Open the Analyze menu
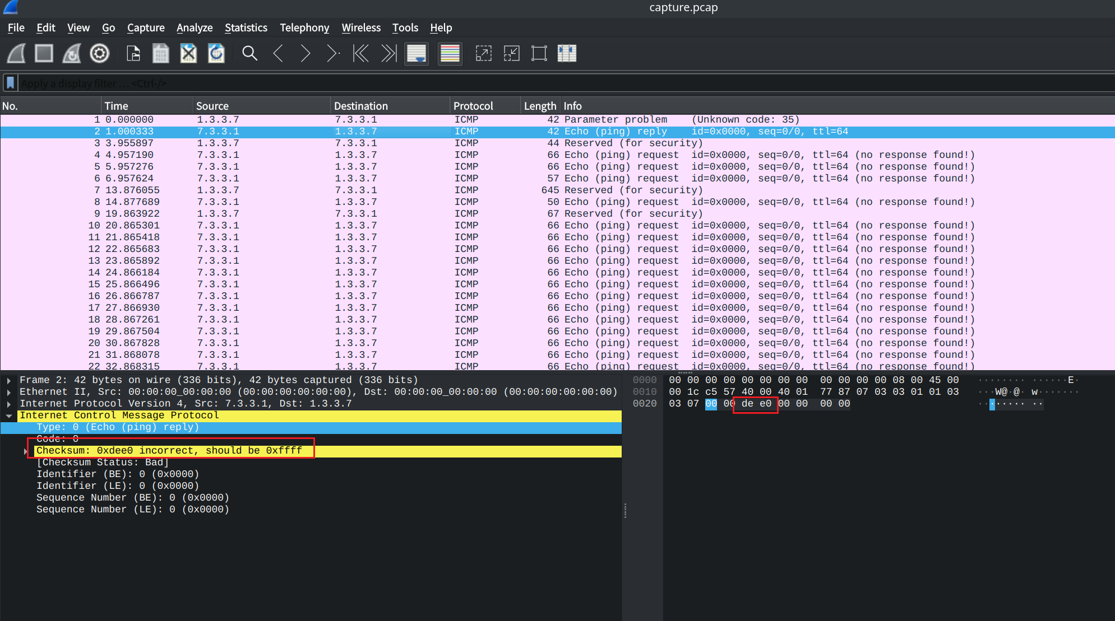This screenshot has height=621, width=1115. click(x=194, y=27)
